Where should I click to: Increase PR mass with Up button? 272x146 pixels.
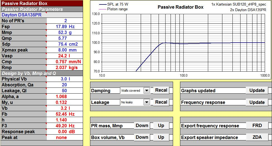pyautogui.click(x=161, y=126)
